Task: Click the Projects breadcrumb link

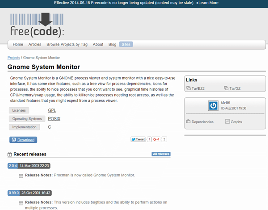Action: point(14,58)
